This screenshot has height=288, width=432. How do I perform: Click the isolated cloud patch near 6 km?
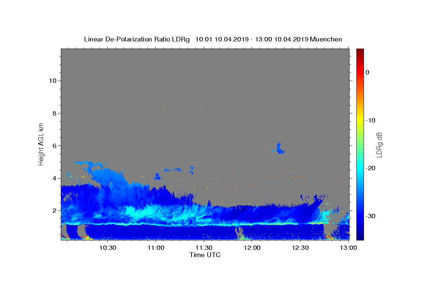click(279, 148)
